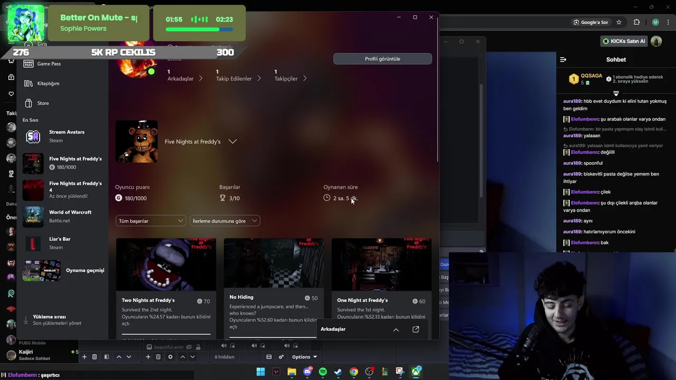Click Freddy game cover thumbnail

(137, 141)
